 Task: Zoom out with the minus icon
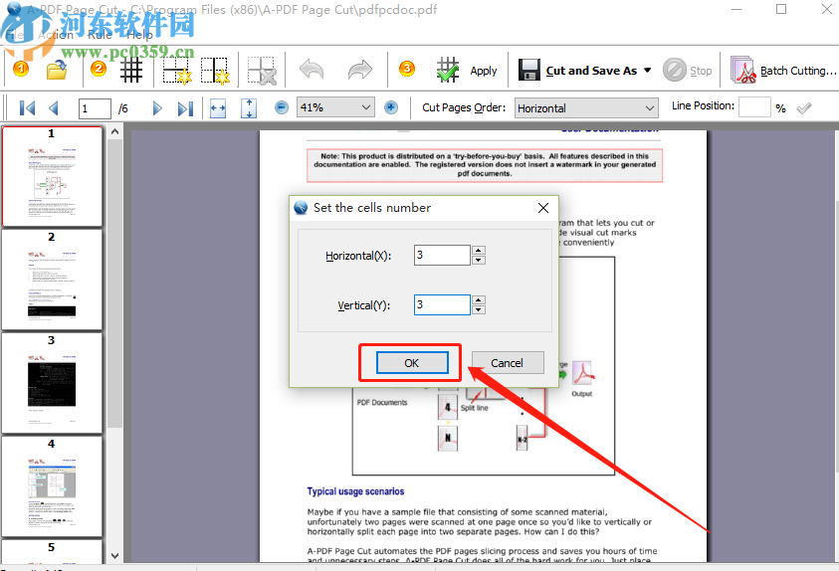point(282,107)
